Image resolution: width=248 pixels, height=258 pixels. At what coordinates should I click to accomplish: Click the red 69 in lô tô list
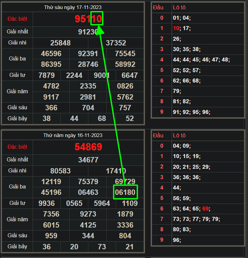coord(205,209)
